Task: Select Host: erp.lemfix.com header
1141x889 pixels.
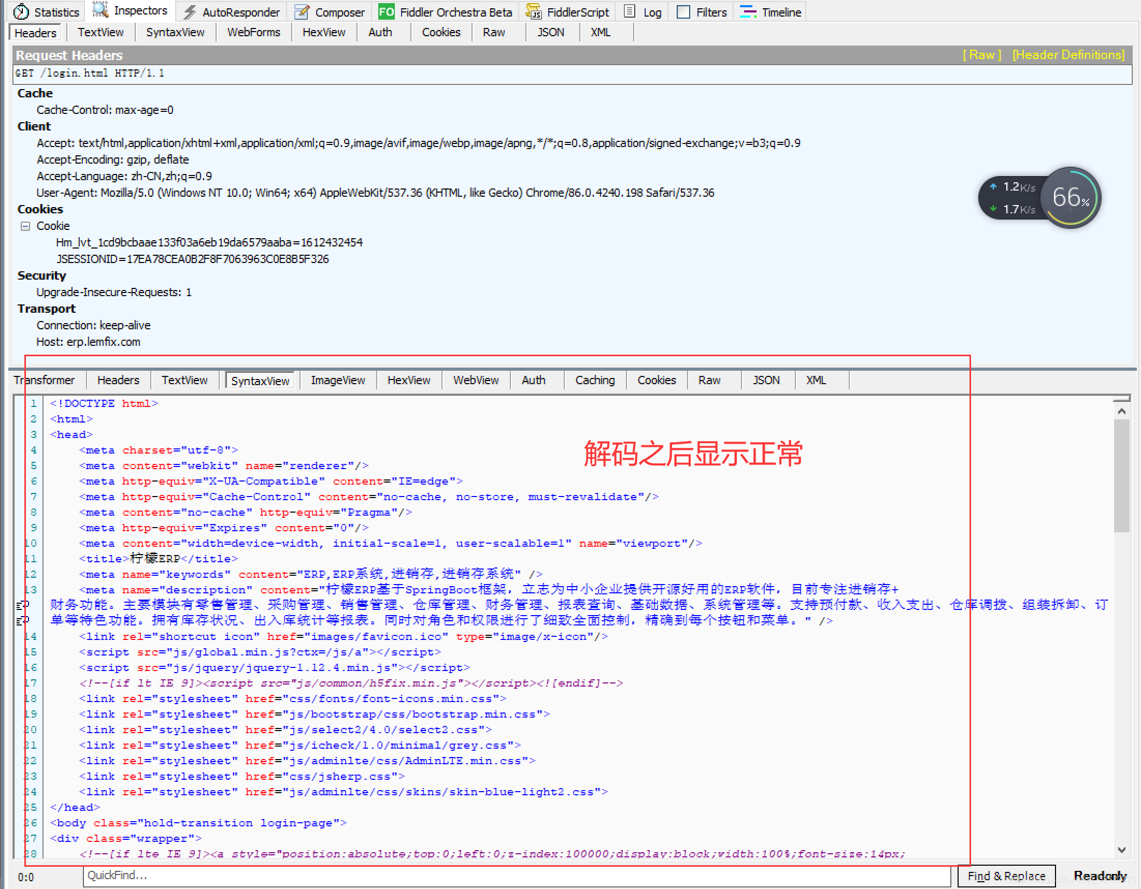Action: [x=88, y=342]
